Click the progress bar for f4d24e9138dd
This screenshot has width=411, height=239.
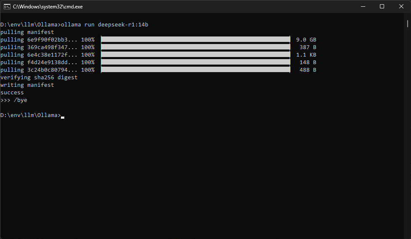(x=195, y=62)
